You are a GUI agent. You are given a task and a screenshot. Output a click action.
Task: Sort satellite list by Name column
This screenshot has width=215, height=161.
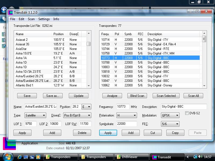point(33,34)
